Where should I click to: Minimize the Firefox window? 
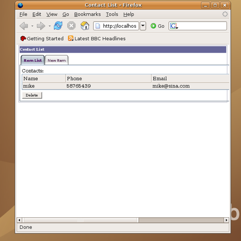click(206, 5)
